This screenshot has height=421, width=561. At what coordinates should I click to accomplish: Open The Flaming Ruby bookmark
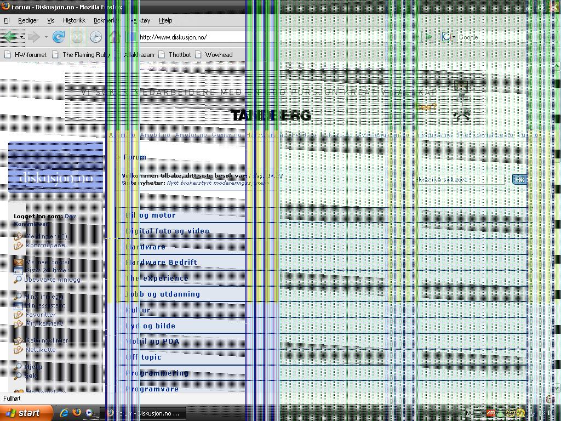point(81,55)
